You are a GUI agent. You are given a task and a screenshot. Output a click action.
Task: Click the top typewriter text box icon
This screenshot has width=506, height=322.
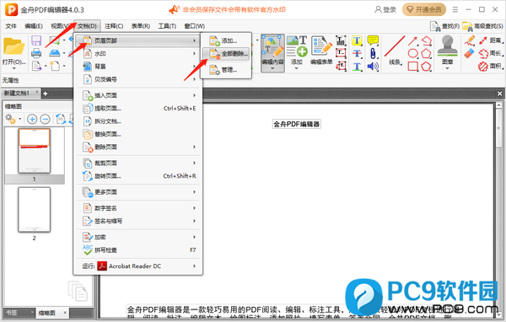point(341,40)
